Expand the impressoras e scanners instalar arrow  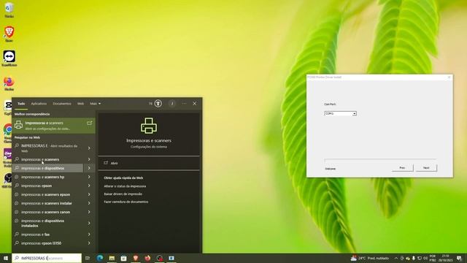pos(89,203)
